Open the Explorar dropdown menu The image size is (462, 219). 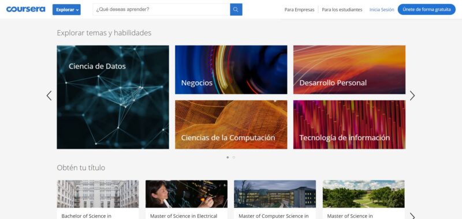point(66,9)
